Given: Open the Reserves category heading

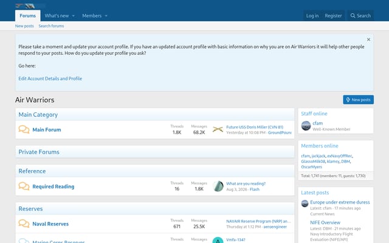Looking at the screenshot, I should [x=30, y=209].
